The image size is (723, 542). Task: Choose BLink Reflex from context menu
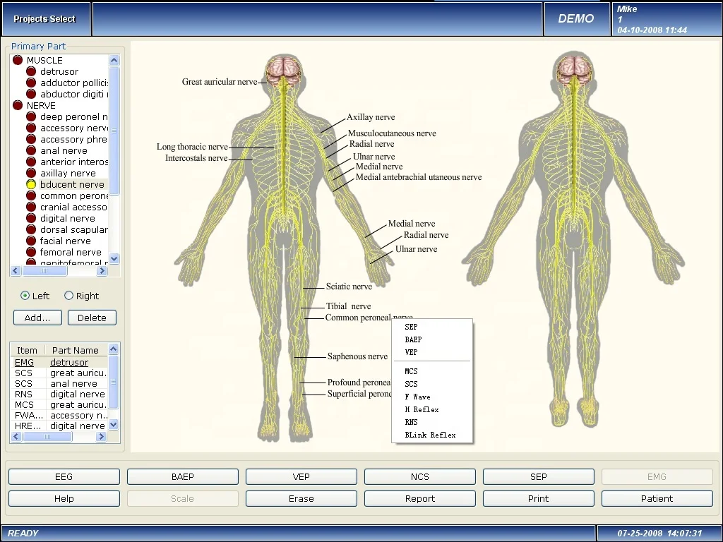[x=430, y=435]
